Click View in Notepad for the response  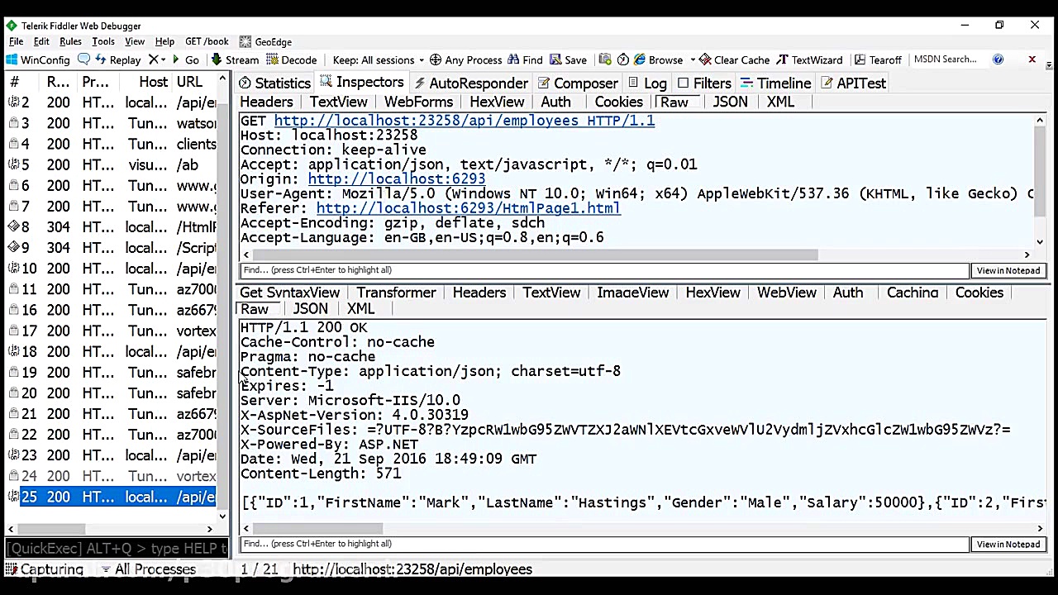1008,544
